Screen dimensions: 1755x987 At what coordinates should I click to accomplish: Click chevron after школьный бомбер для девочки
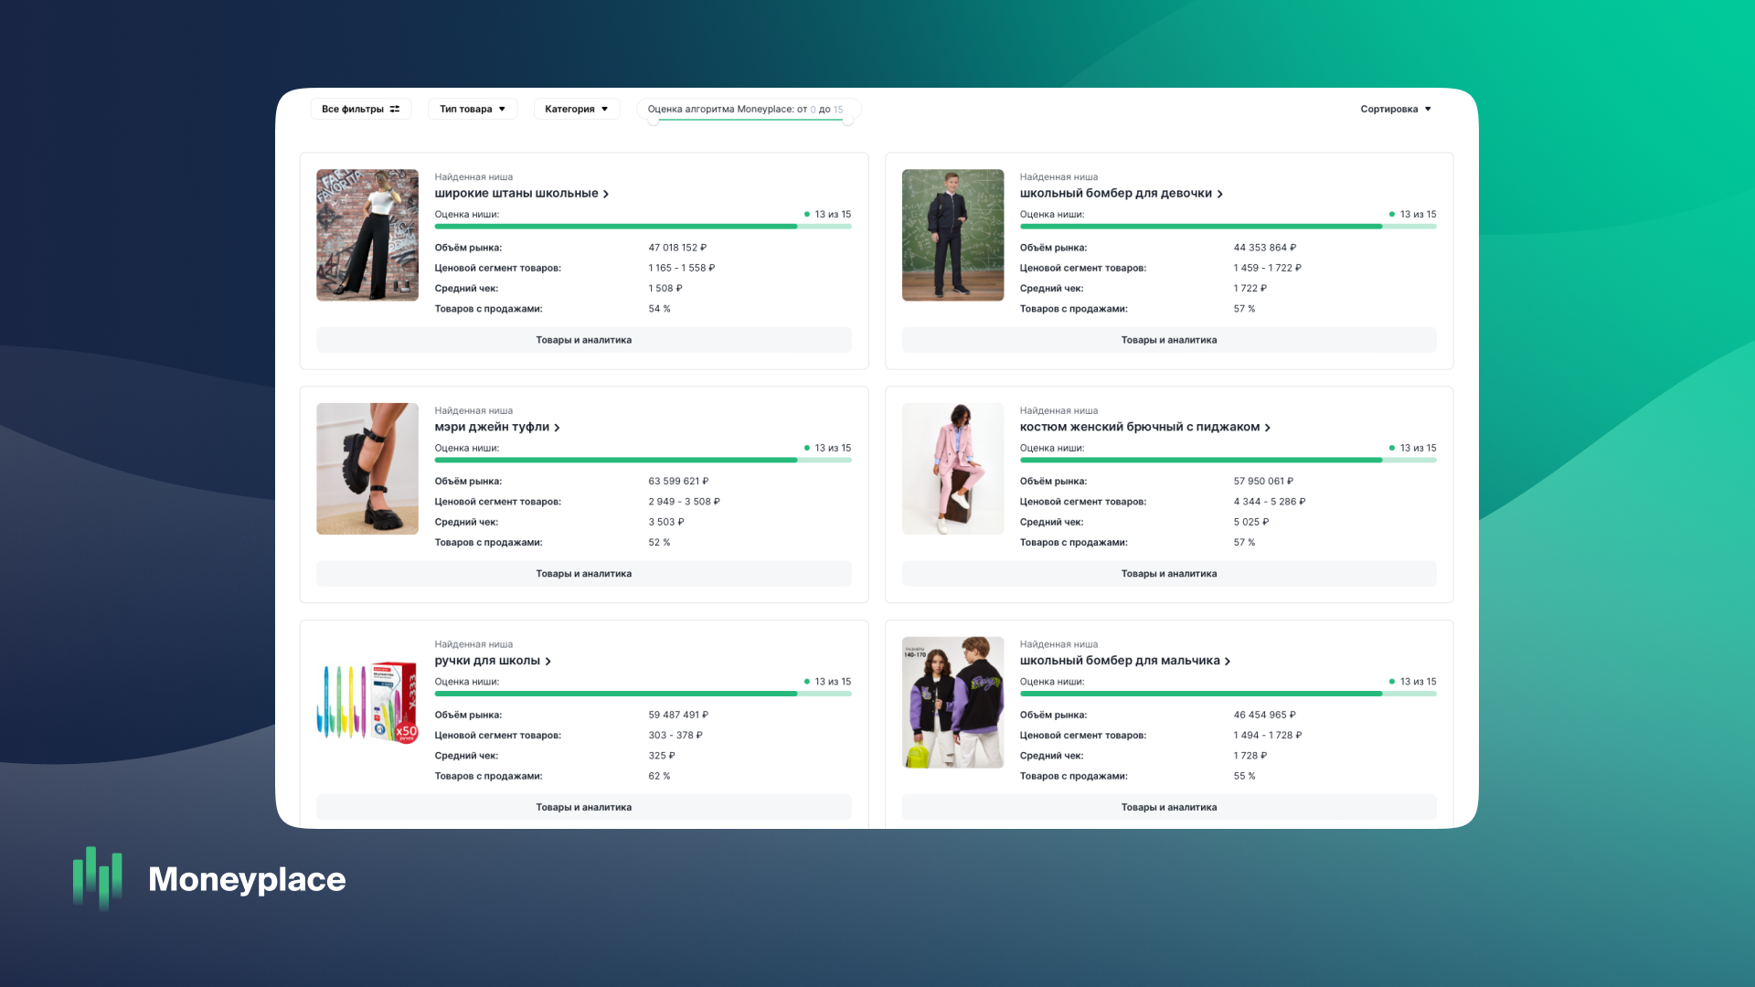click(x=1219, y=194)
